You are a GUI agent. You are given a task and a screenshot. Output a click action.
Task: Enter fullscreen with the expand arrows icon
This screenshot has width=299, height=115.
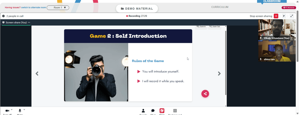[292, 16]
